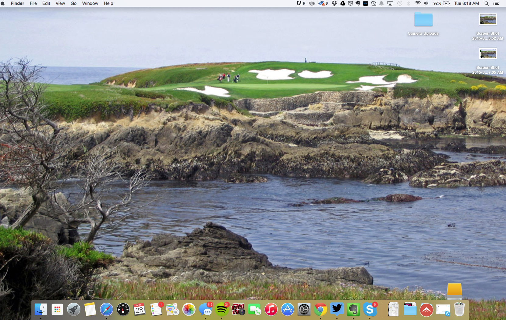Open the Wi-Fi status menu
Screen dimensions: 506x320
(418, 3)
